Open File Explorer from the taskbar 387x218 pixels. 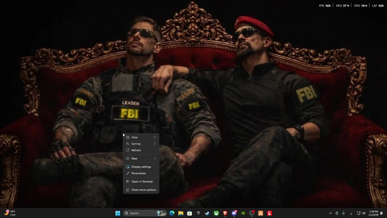click(181, 213)
